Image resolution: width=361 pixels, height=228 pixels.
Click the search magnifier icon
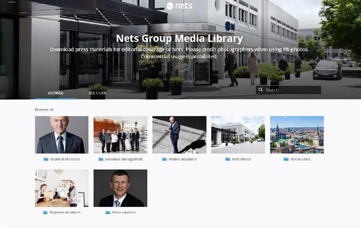pyautogui.click(x=261, y=90)
